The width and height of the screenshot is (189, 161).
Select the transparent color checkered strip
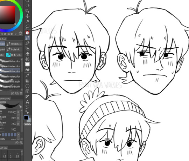(28, 124)
